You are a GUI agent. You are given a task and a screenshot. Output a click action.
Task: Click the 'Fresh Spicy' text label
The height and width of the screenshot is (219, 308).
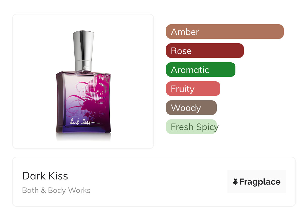195,127
